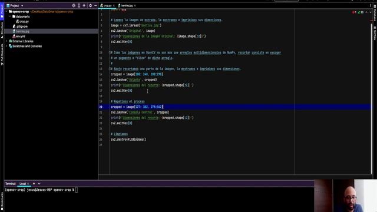Viewport: 377px width, 212px height.
Task: Click 'image = cv2.imread' line
Action: point(136,25)
